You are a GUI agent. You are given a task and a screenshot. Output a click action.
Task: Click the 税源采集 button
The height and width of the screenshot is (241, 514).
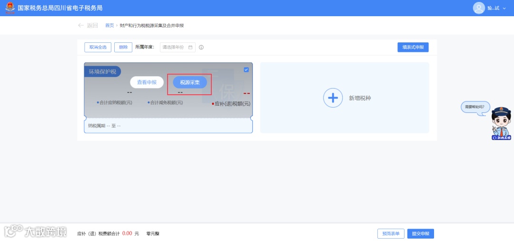pyautogui.click(x=190, y=82)
